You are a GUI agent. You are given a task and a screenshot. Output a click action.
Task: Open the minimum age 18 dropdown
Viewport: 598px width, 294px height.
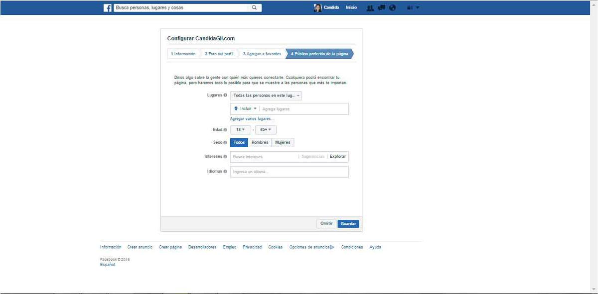[240, 130]
